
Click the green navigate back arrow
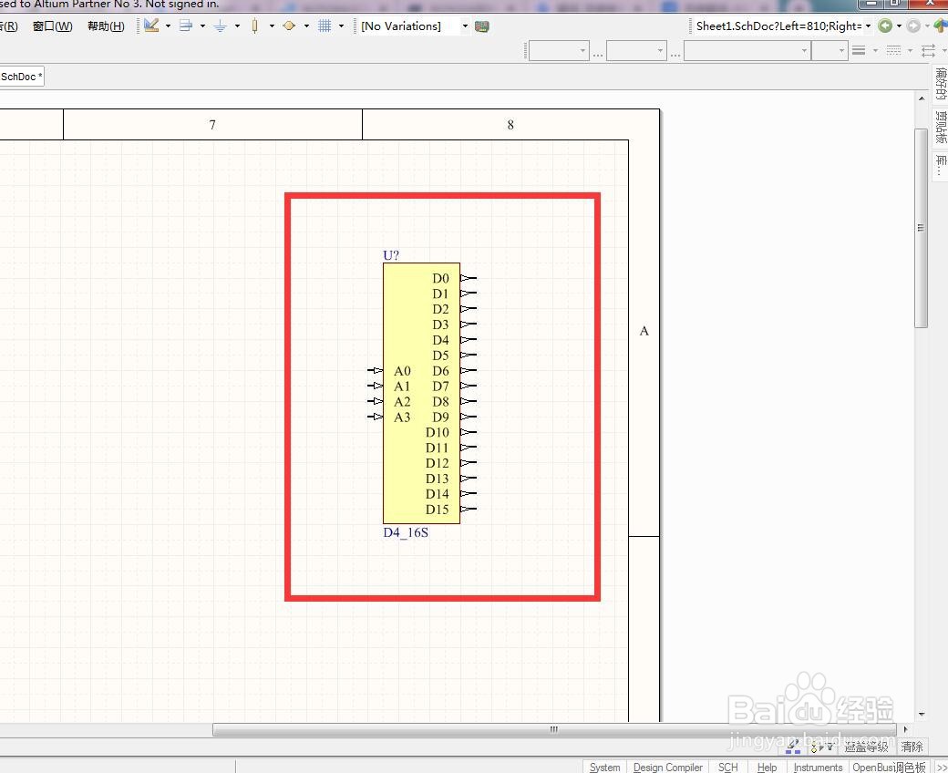pos(885,26)
